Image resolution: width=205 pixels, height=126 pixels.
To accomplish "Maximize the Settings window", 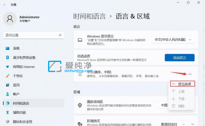I will pos(188,2).
